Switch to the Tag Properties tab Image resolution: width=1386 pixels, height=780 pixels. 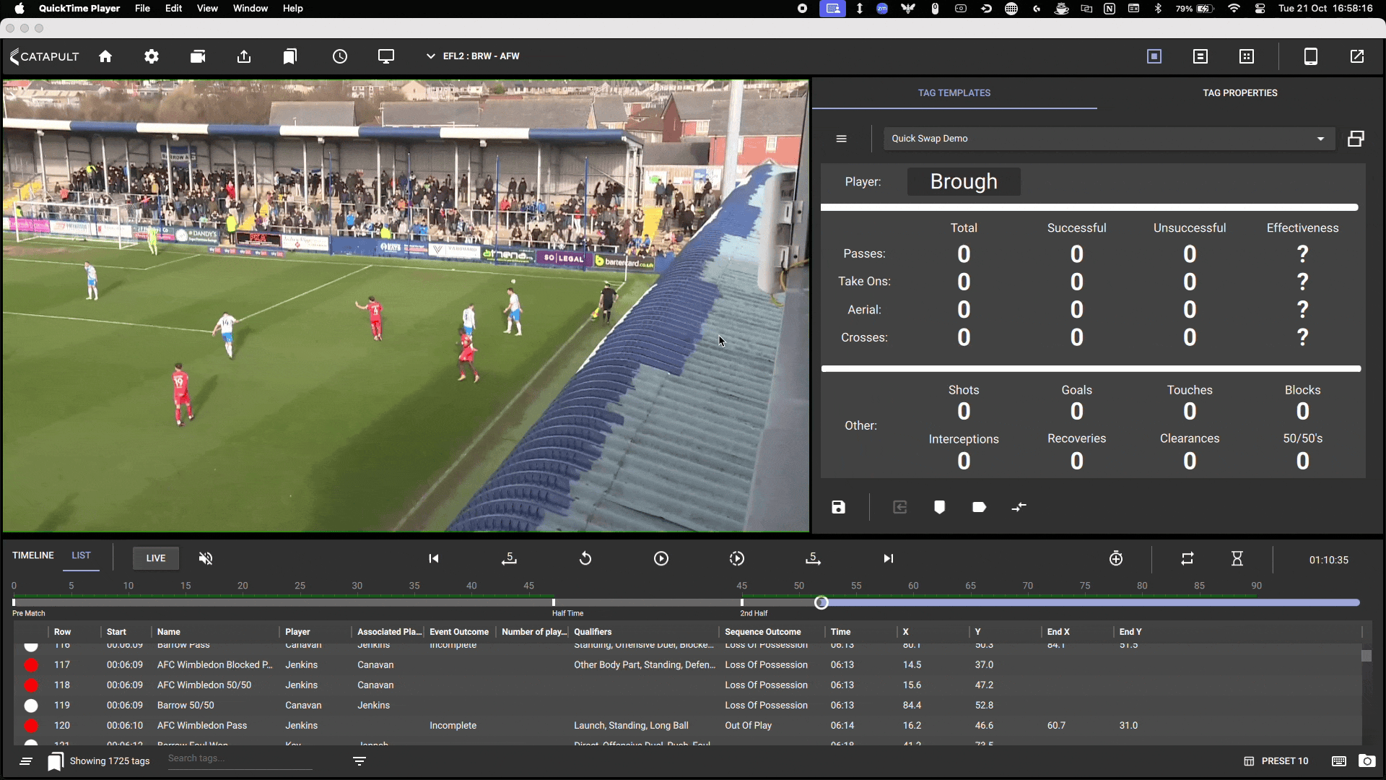tap(1240, 93)
